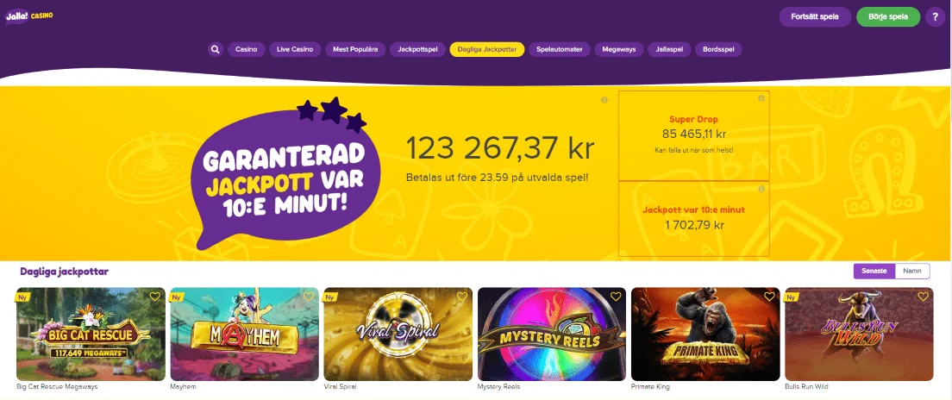
Task: Click info icon in Super Drop box
Action: [x=761, y=98]
